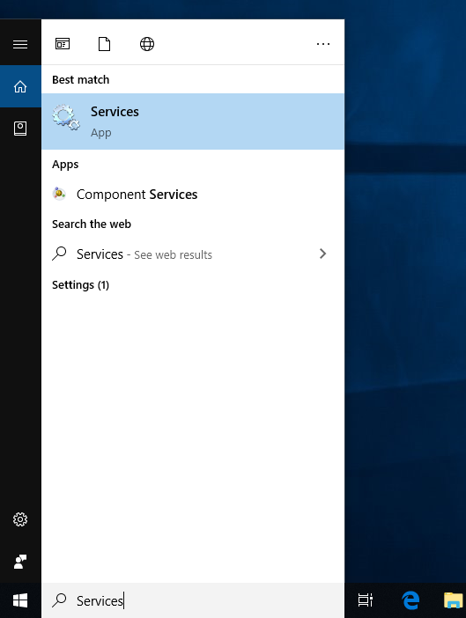Expand web results using the chevron arrow

322,254
